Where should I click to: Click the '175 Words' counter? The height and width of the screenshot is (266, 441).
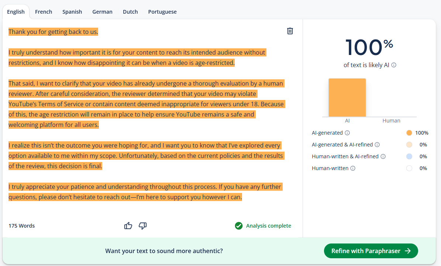(x=22, y=226)
